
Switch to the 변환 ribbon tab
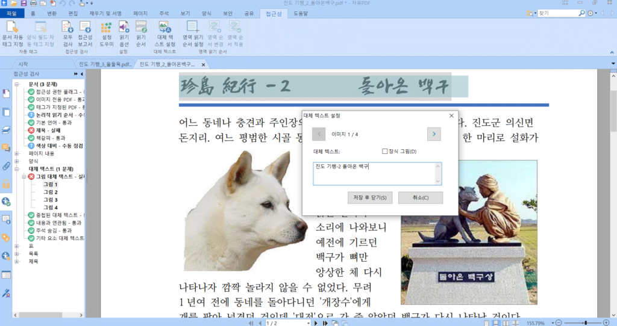[x=52, y=13]
